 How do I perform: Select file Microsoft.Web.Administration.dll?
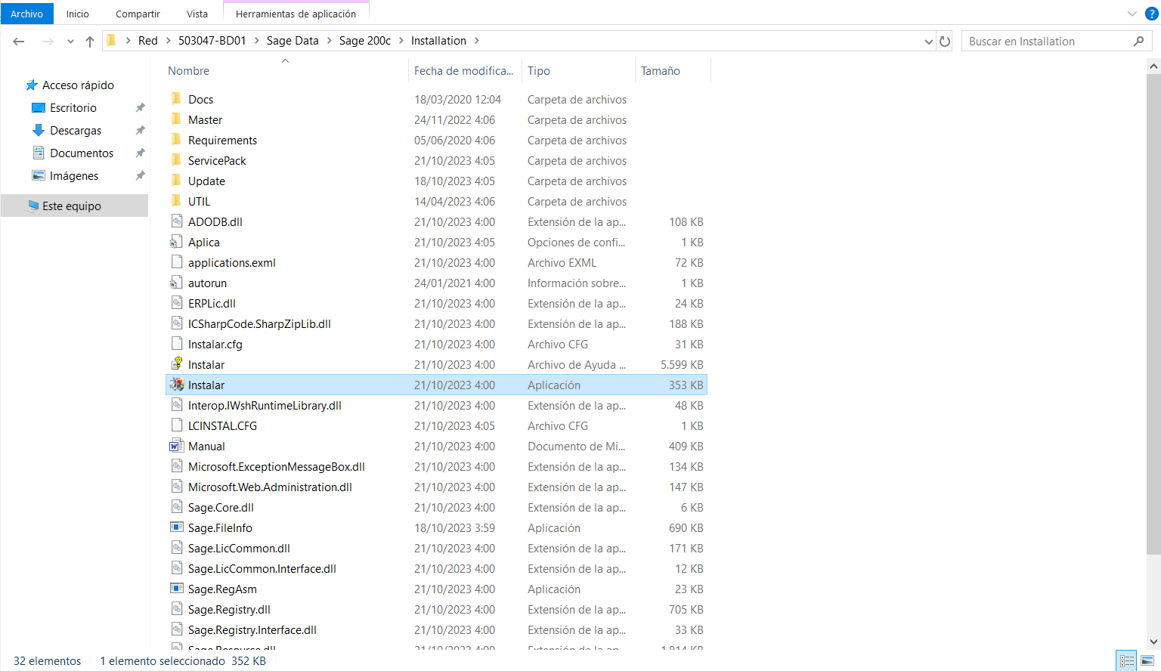pos(270,487)
